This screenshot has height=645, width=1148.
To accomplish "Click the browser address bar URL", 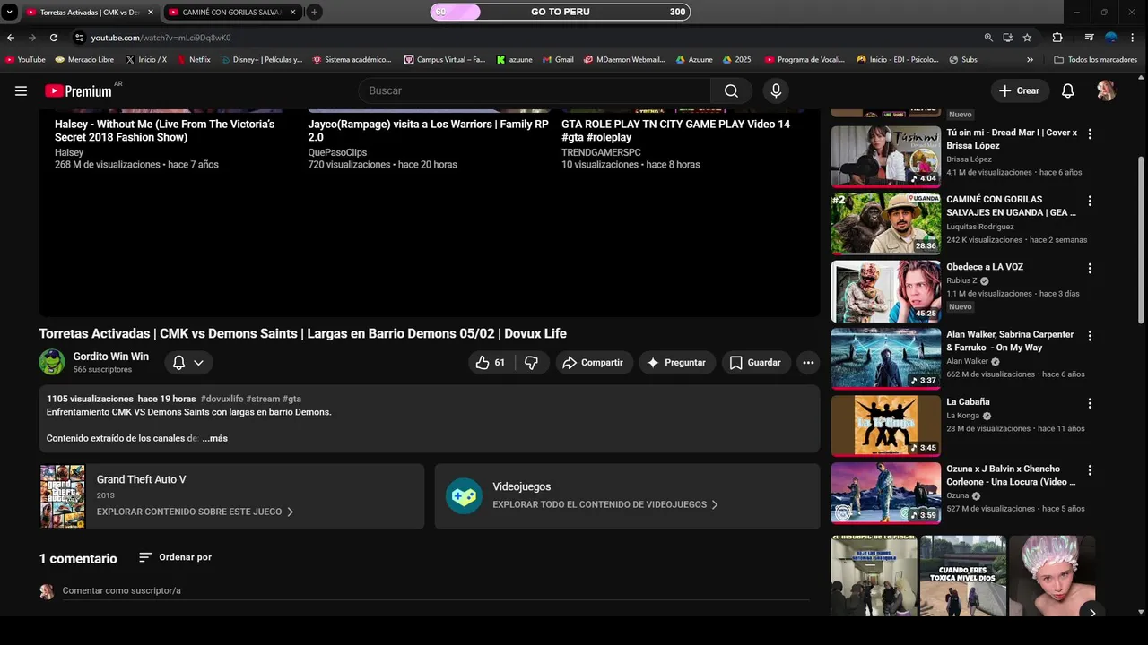I will tap(161, 38).
